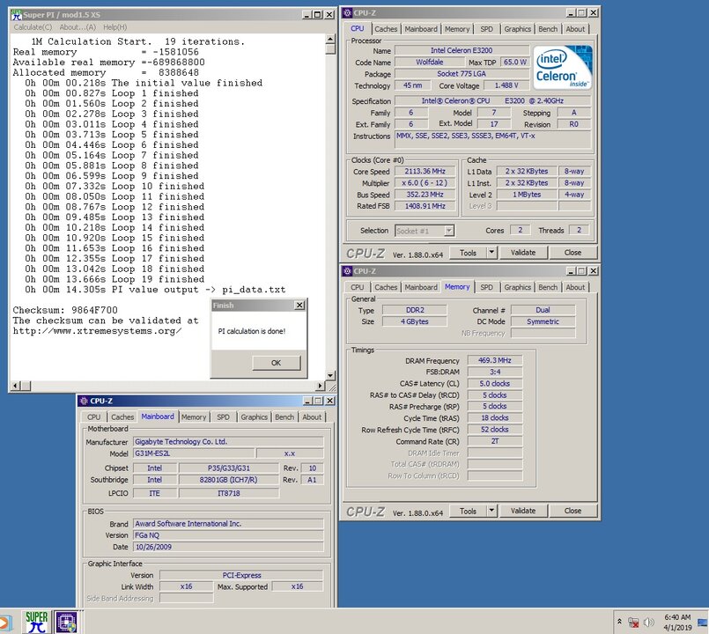Open the Help menu in Super PI
709x634 pixels.
[x=114, y=27]
